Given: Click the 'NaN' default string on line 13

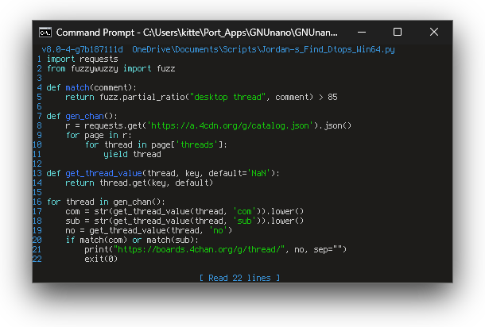Looking at the screenshot, I should coord(259,173).
